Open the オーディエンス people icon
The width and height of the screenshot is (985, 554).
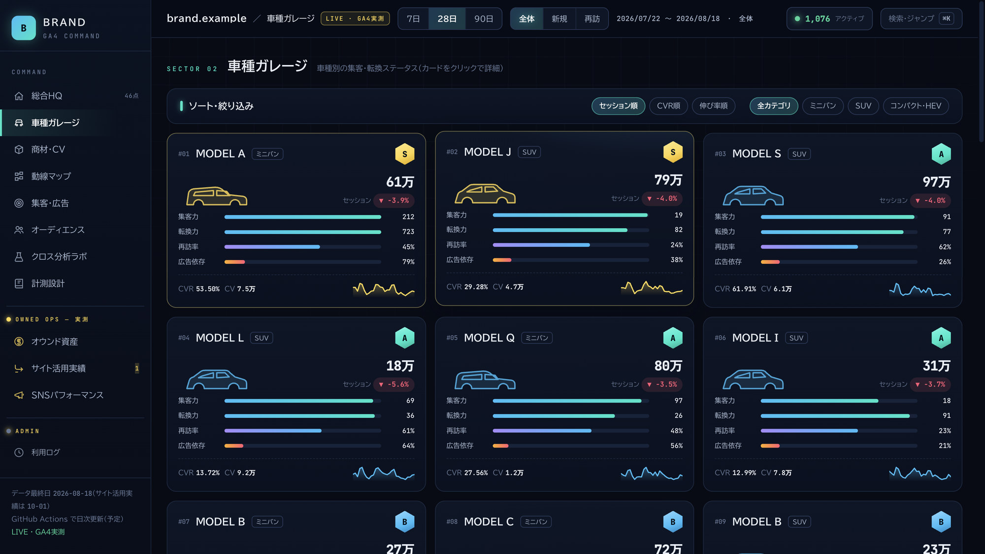pyautogui.click(x=19, y=230)
